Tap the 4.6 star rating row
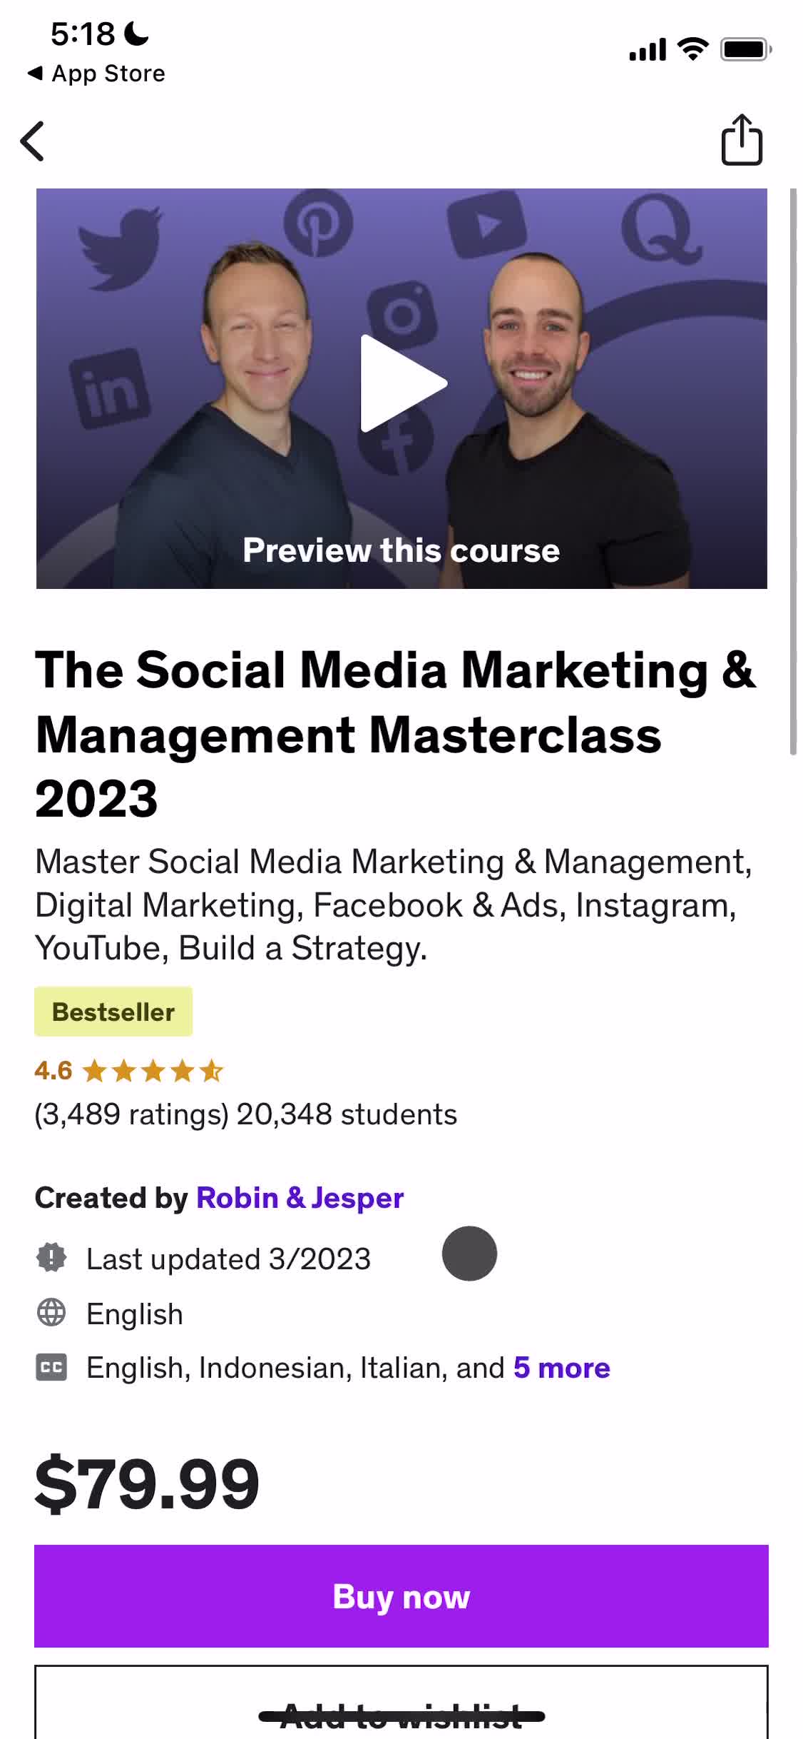803x1739 pixels. pos(129,1071)
